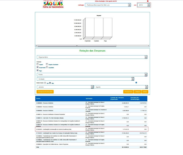Image resolution: width=183 pixels, height=155 pixels.
Task: Expand the Unidade dropdown
Action: pyautogui.click(x=85, y=79)
